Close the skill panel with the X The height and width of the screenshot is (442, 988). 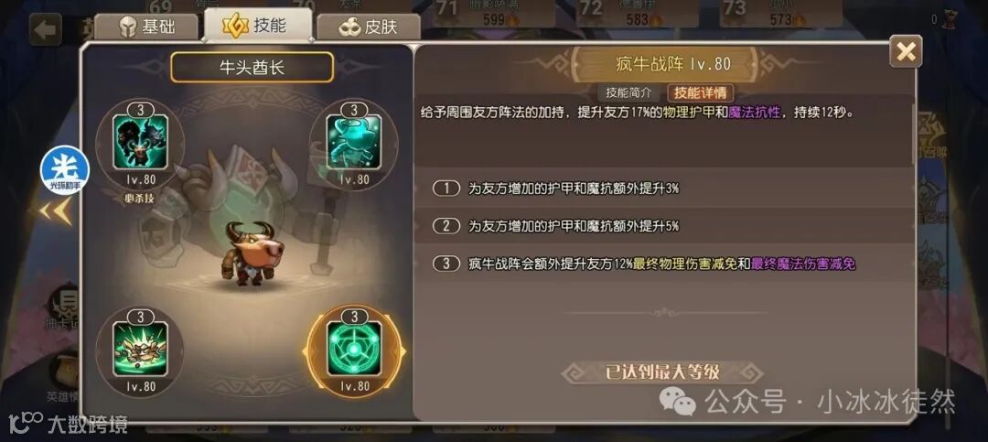(x=906, y=51)
